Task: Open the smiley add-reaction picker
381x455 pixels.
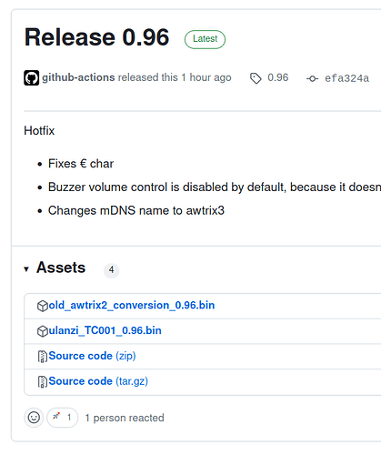Action: (x=34, y=418)
